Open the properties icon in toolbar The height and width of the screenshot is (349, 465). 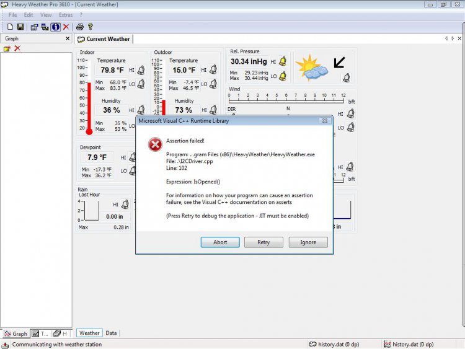34,27
